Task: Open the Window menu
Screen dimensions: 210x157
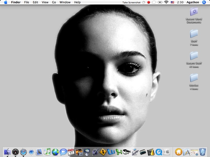Action: point(65,2)
